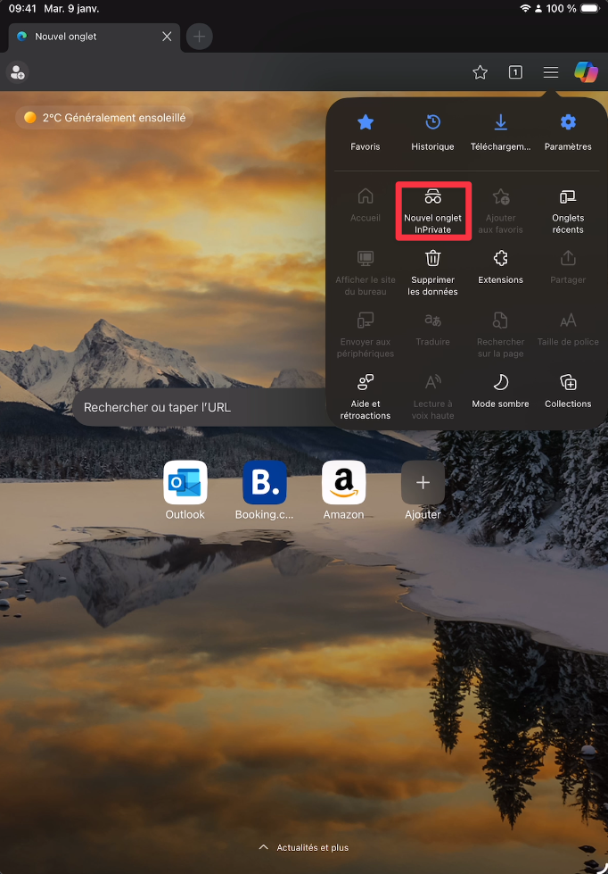
Task: Select the Nouvel onglet tab
Action: 94,37
